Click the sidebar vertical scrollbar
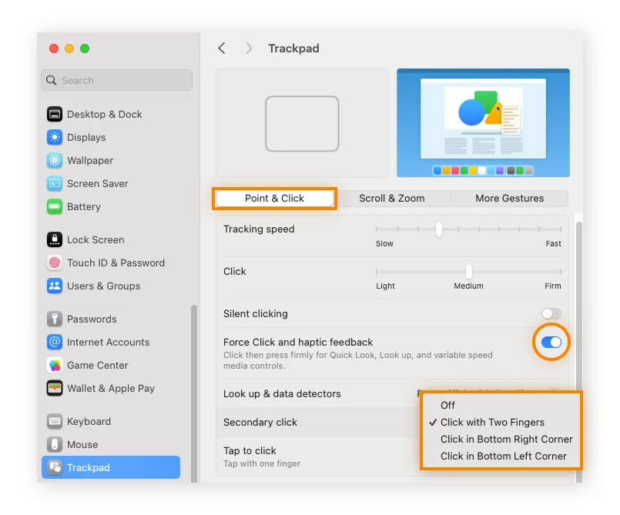620x515 pixels. tap(194, 393)
